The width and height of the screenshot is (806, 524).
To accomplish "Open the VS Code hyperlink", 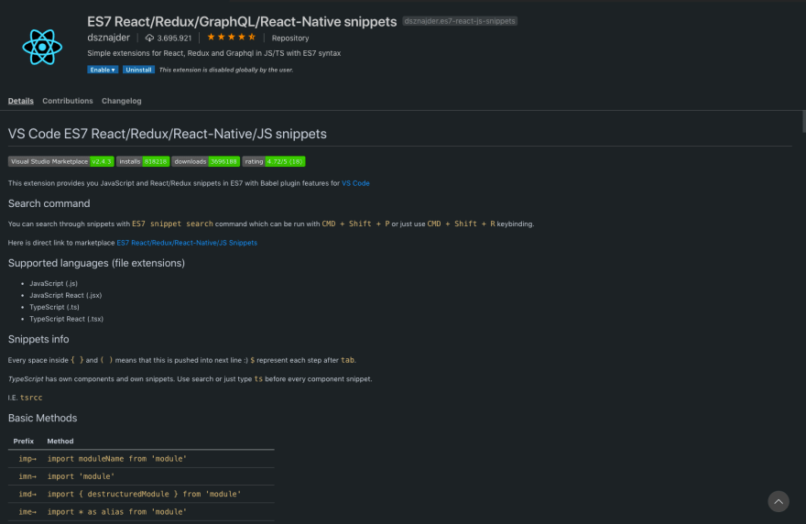I will click(x=355, y=183).
